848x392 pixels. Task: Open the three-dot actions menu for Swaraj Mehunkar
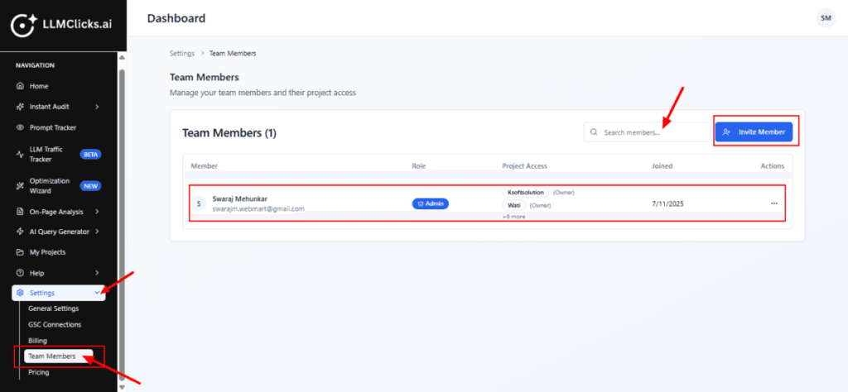click(x=774, y=203)
